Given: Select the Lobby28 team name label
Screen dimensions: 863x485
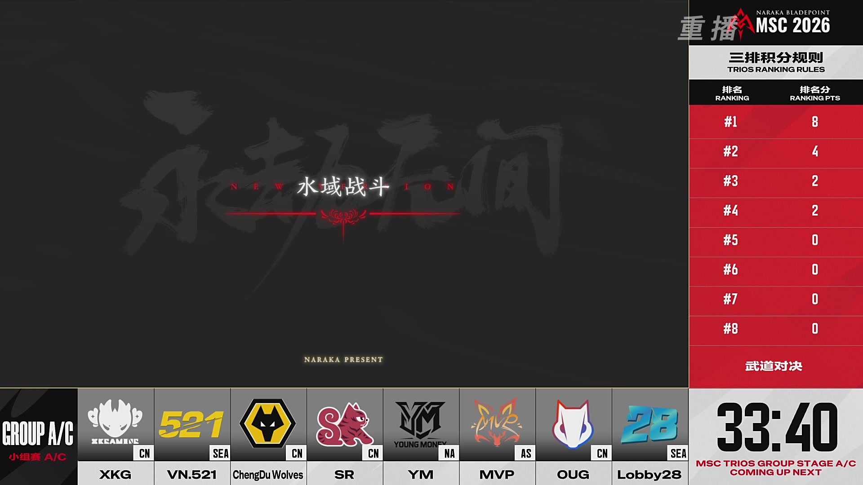Looking at the screenshot, I should coord(649,474).
